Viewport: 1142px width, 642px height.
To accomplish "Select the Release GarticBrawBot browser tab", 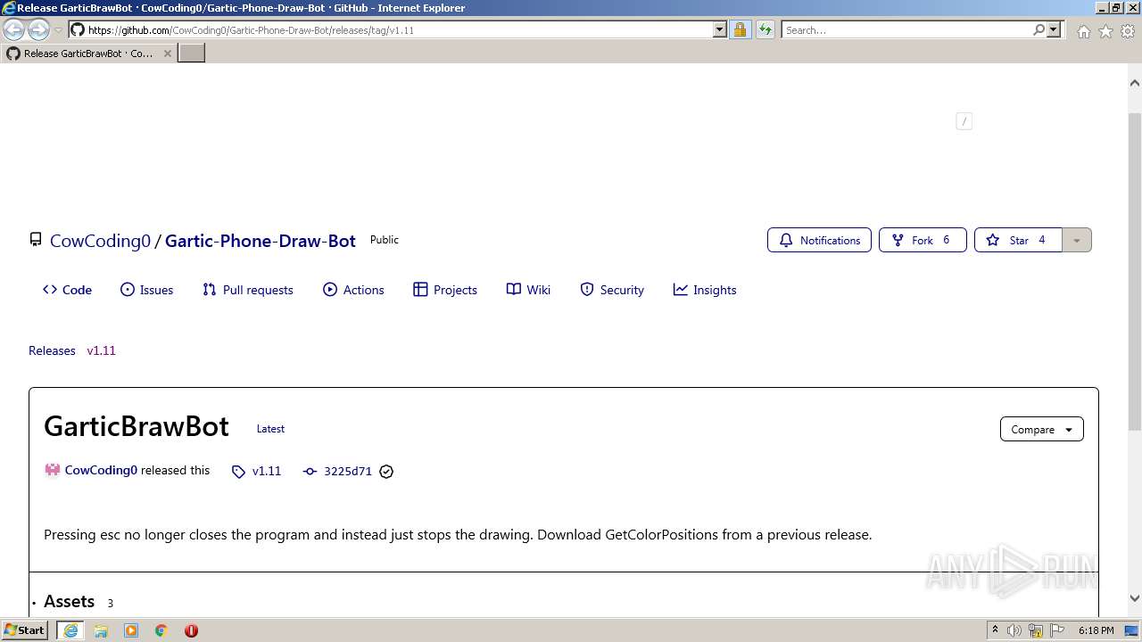I will point(89,53).
